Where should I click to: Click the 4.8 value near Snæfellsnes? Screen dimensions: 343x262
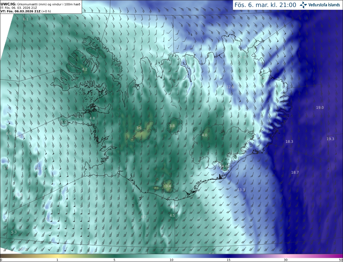pyautogui.click(x=92, y=118)
